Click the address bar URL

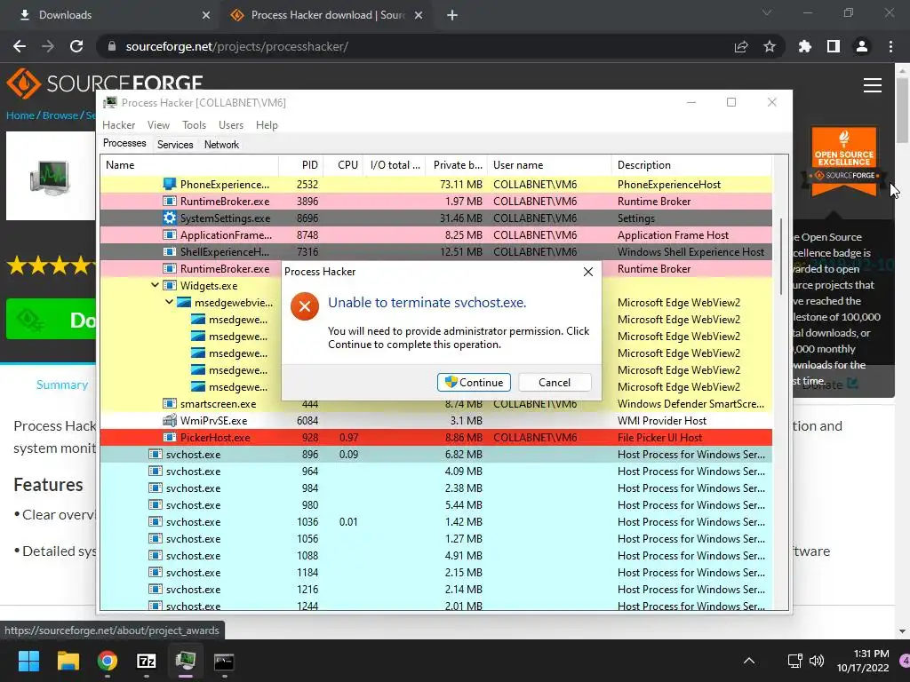236,46
